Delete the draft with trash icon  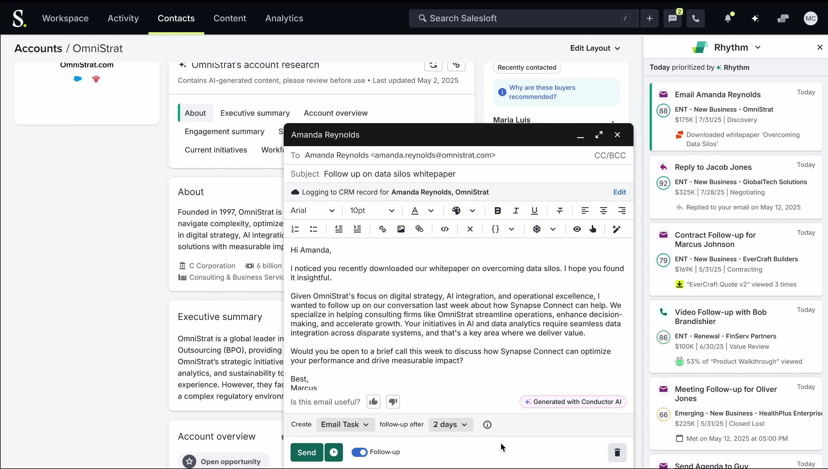tap(617, 452)
